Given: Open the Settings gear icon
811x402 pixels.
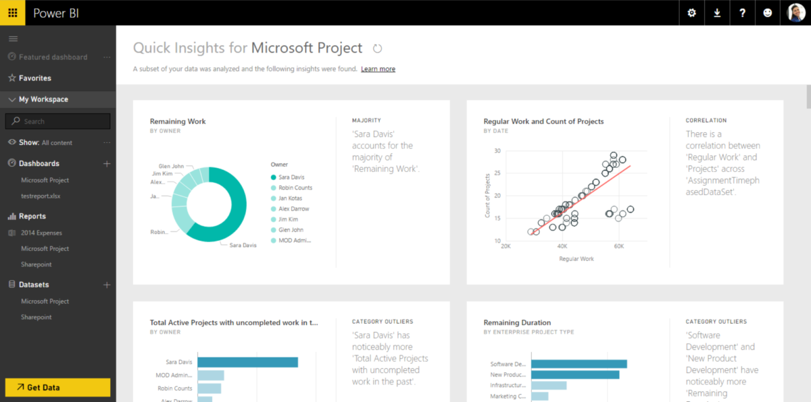Looking at the screenshot, I should point(691,13).
